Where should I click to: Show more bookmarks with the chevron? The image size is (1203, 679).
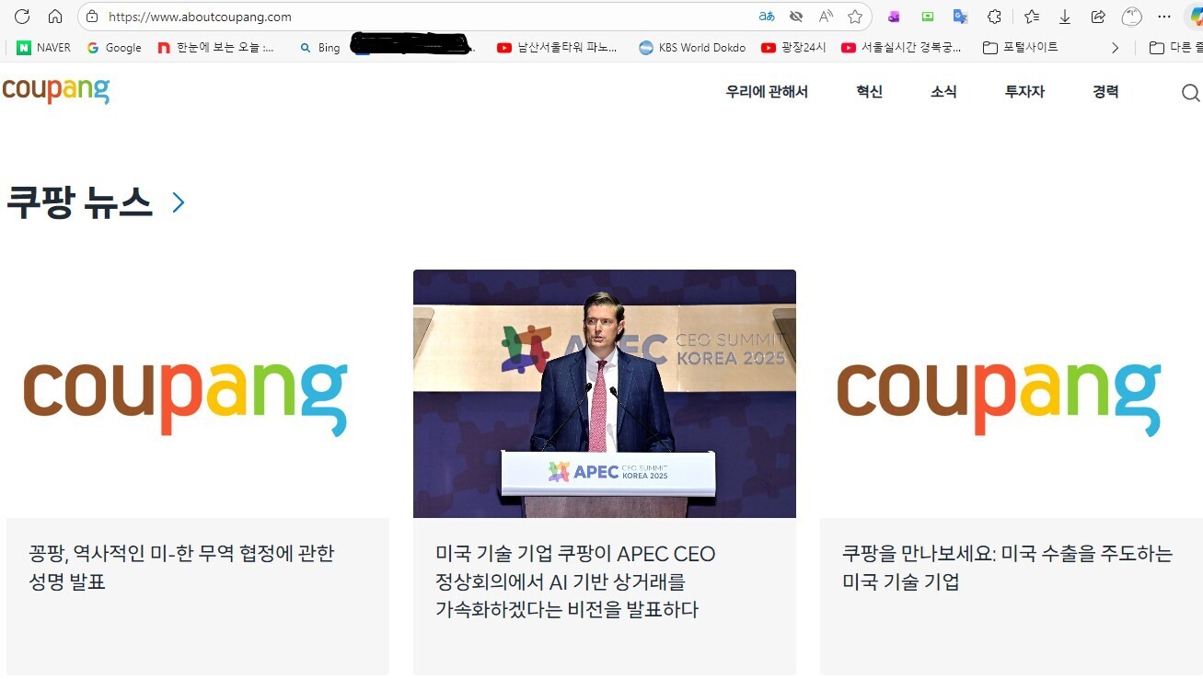click(x=1115, y=48)
